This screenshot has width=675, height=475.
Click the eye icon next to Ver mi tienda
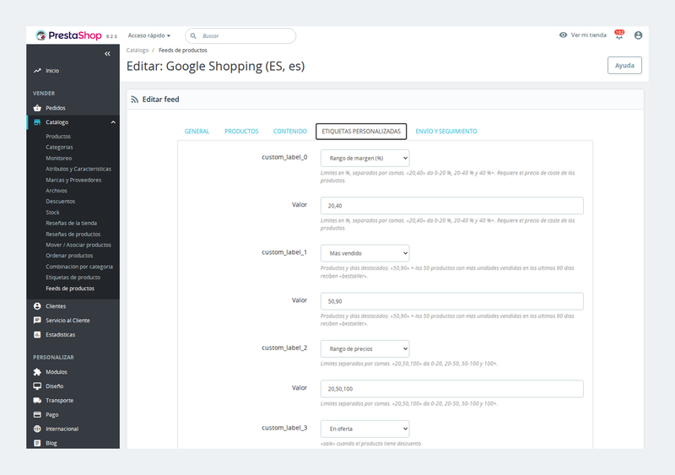[x=563, y=35]
